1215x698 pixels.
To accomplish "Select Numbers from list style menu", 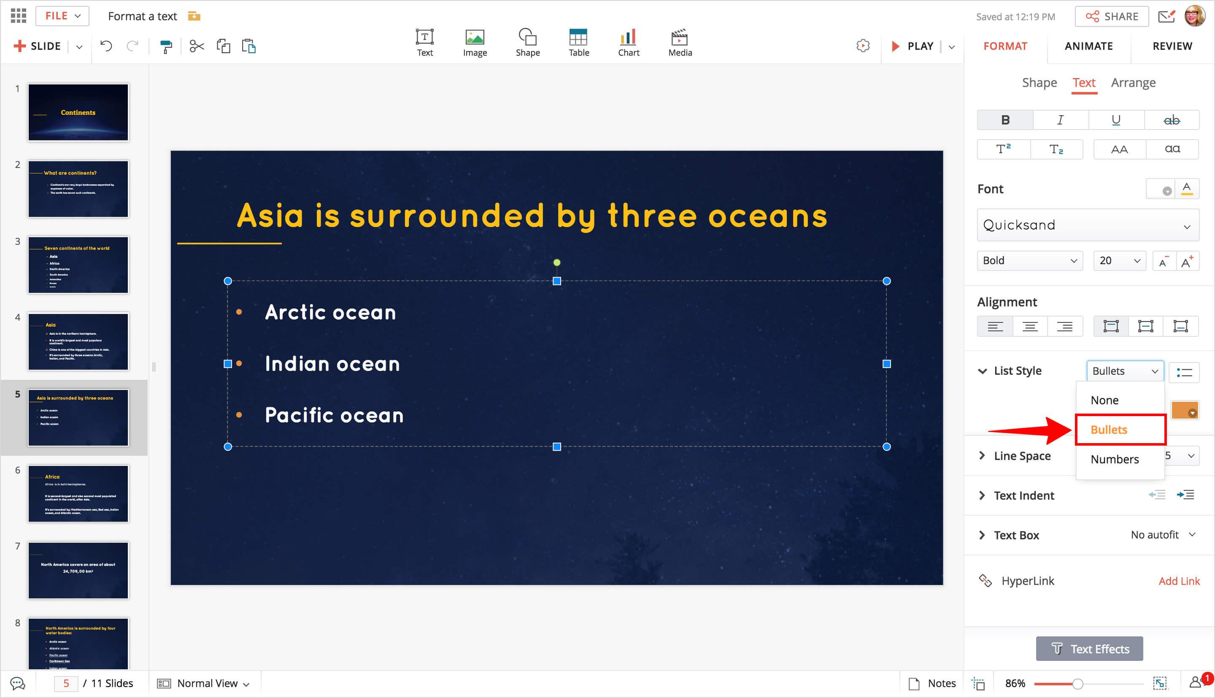I will point(1115,459).
